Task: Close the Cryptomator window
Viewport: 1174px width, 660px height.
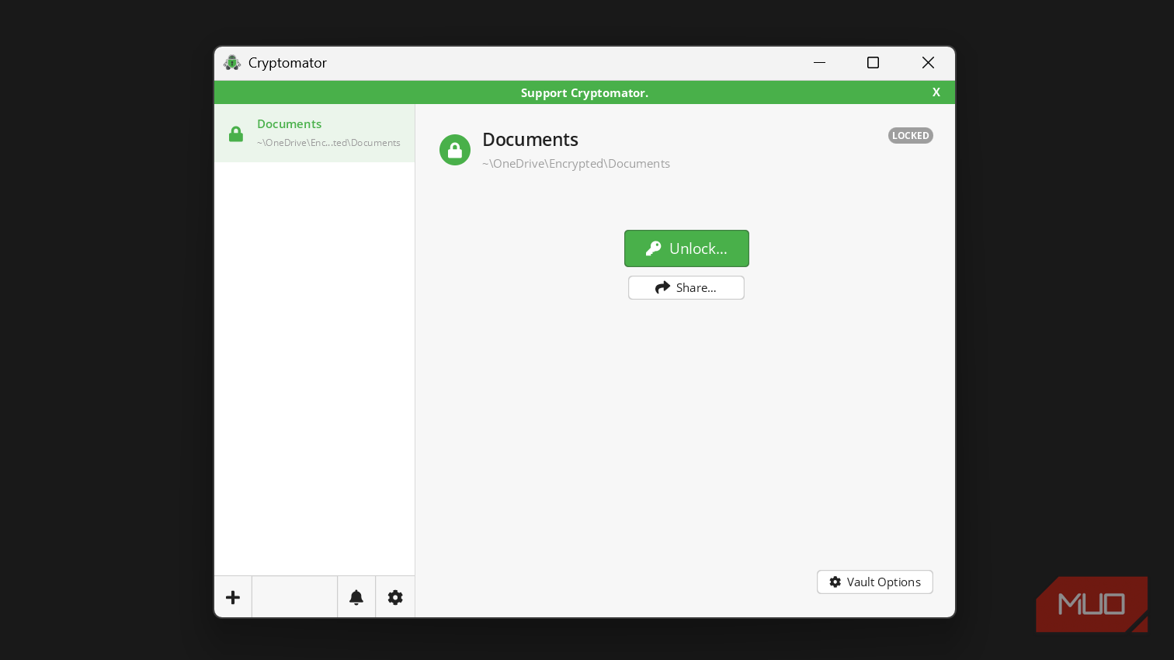Action: 928,63
